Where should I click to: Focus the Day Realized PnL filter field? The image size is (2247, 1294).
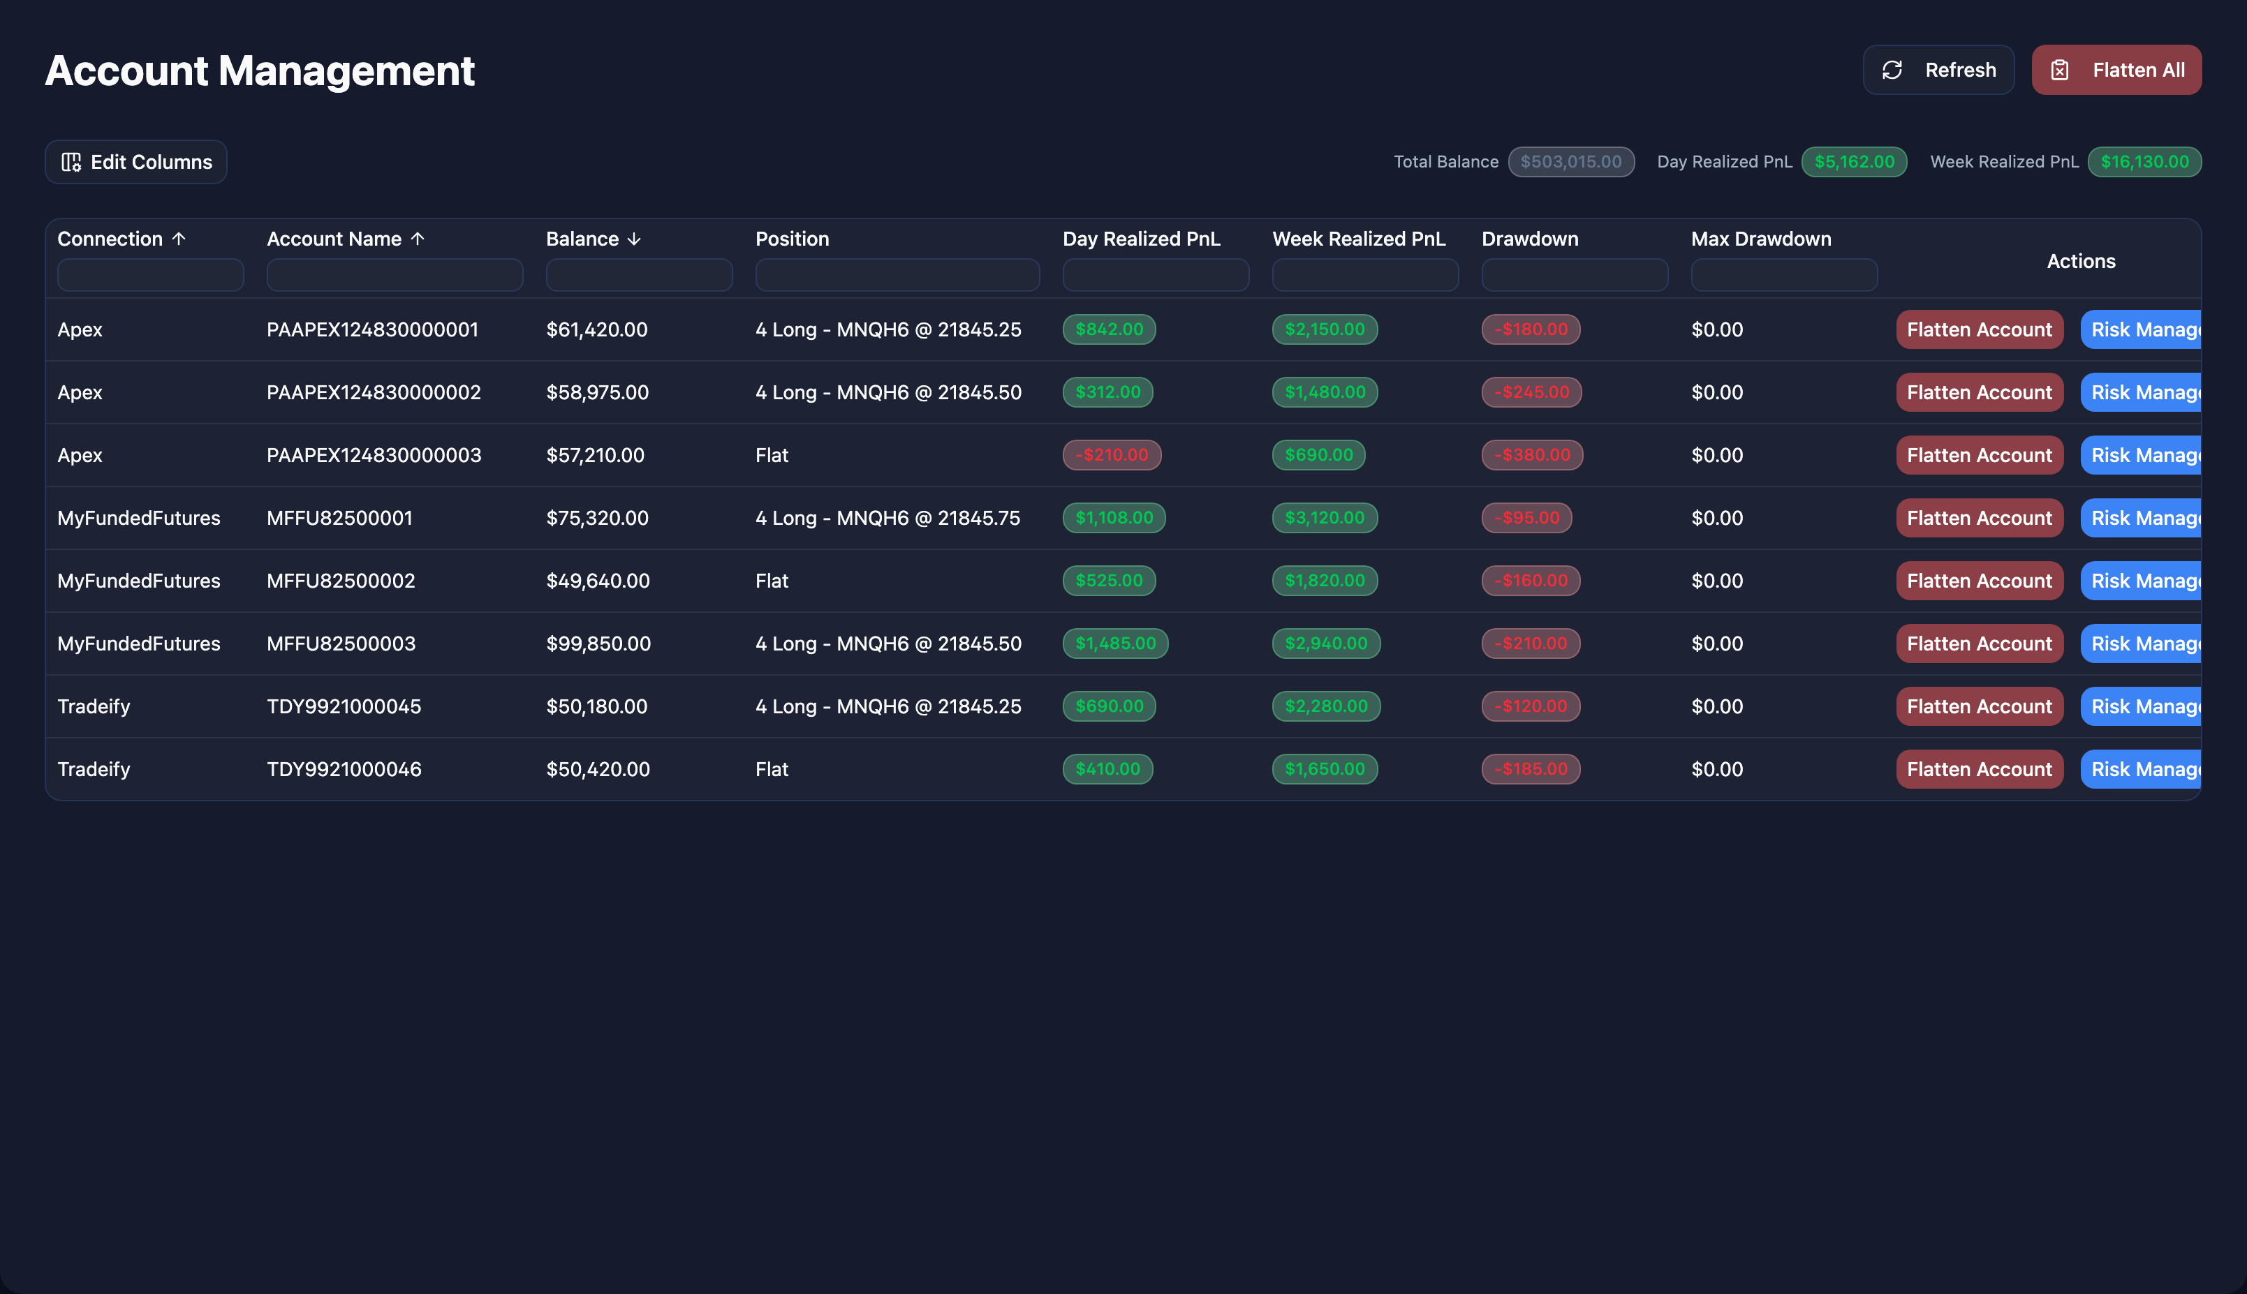(1156, 274)
